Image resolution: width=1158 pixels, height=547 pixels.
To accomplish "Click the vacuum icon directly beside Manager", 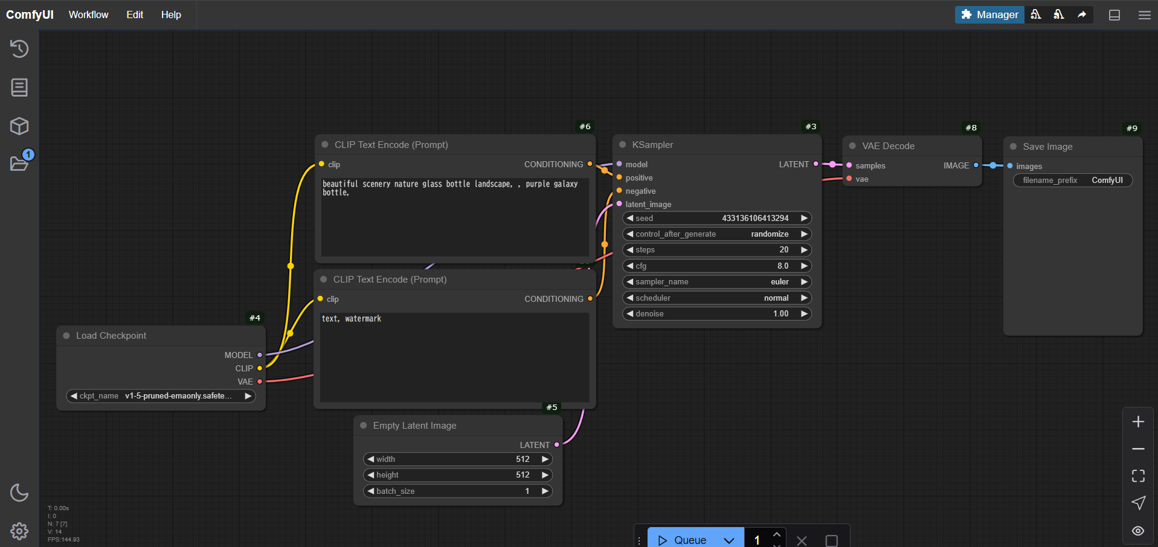I will click(1035, 14).
